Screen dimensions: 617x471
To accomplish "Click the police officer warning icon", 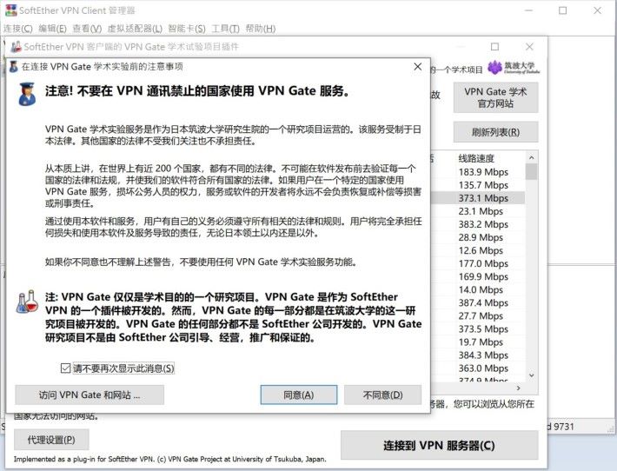I will coord(27,94).
